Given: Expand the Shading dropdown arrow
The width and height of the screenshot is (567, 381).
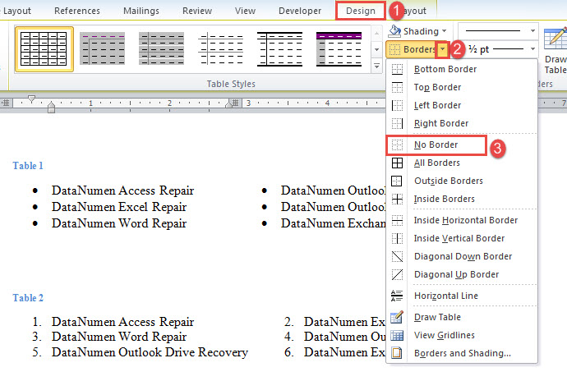Looking at the screenshot, I should coord(444,31).
